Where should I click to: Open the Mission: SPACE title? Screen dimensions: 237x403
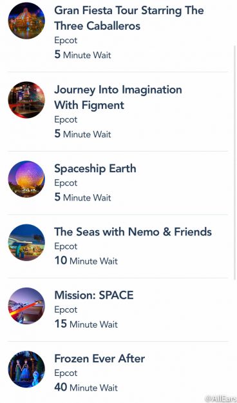coord(94,295)
